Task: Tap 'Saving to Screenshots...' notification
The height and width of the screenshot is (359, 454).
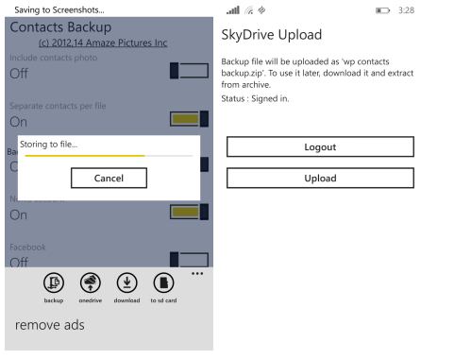Action: click(x=59, y=10)
